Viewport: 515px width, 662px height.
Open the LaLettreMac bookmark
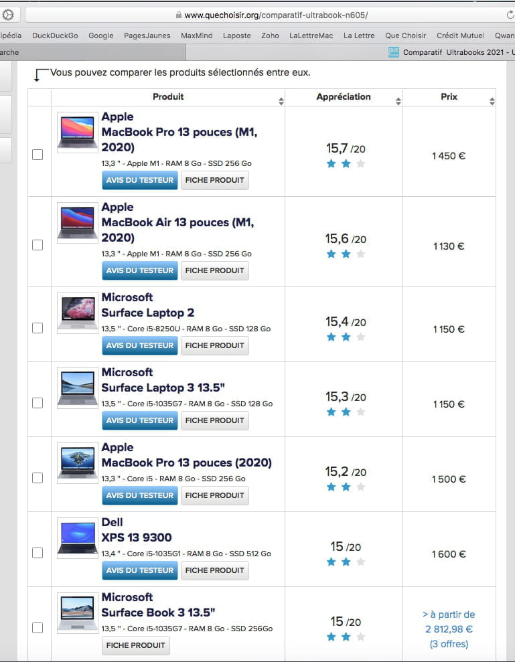pos(311,36)
